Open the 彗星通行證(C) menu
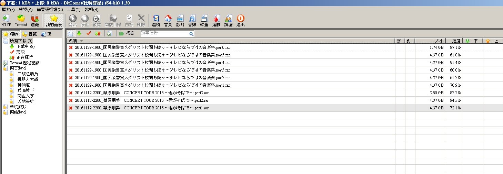 point(50,9)
